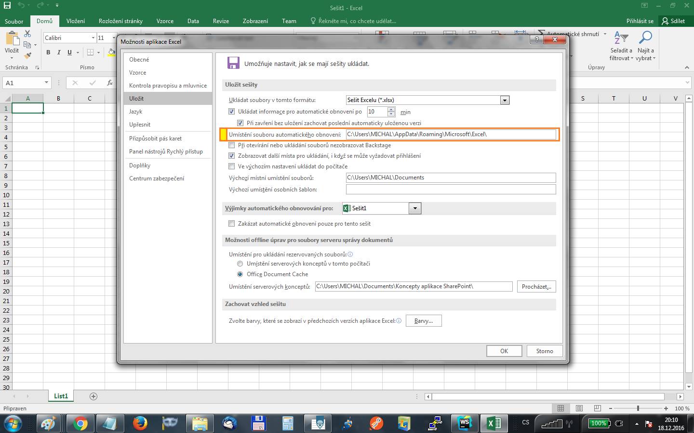Switch to Page Layout view in status bar
The image size is (694, 433).
(579, 408)
